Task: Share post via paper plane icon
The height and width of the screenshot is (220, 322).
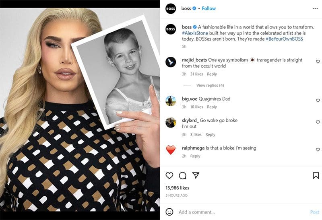Action: pyautogui.click(x=196, y=175)
